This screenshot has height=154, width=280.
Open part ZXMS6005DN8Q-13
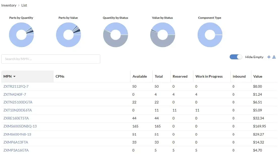point(20,126)
